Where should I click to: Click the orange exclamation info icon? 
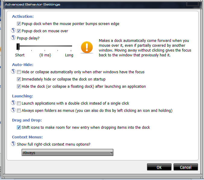[87, 47]
